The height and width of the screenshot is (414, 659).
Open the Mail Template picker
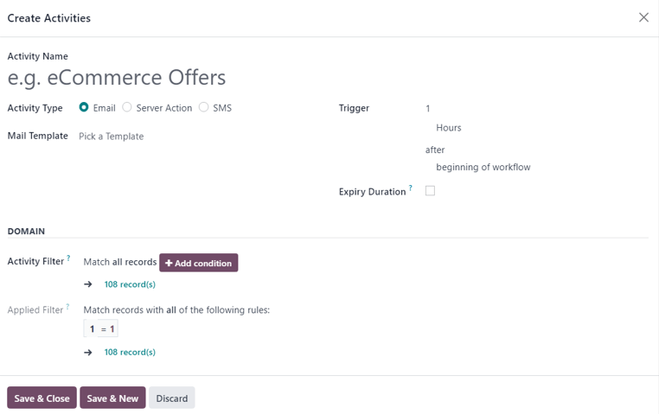tap(173, 137)
